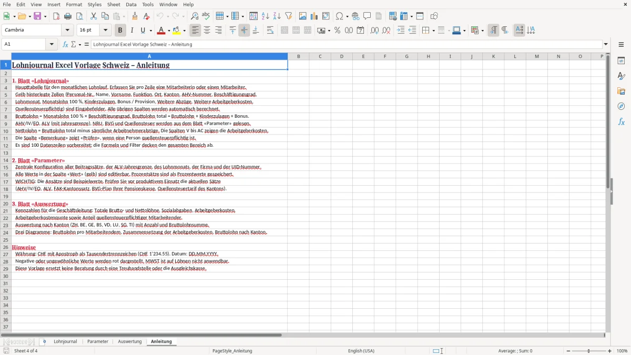This screenshot has height=355, width=631.
Task: Sort ascending A to Z icon
Action: point(265,16)
